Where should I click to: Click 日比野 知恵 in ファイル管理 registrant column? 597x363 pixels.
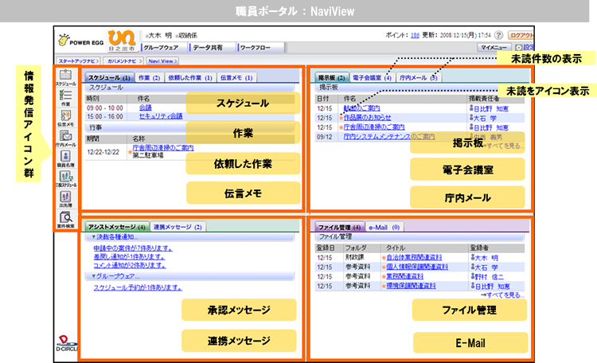pyautogui.click(x=492, y=286)
